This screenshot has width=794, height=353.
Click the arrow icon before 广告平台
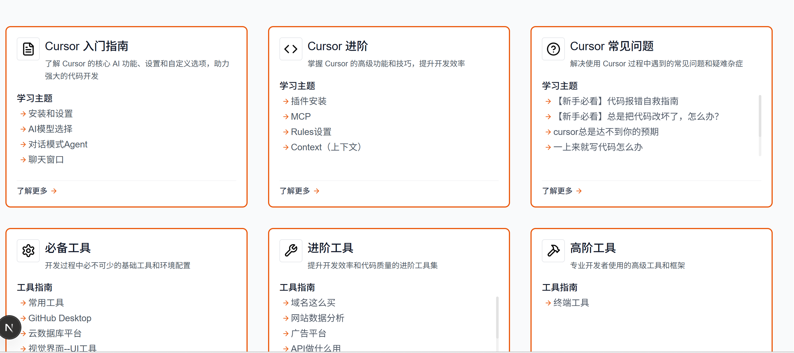pos(286,334)
